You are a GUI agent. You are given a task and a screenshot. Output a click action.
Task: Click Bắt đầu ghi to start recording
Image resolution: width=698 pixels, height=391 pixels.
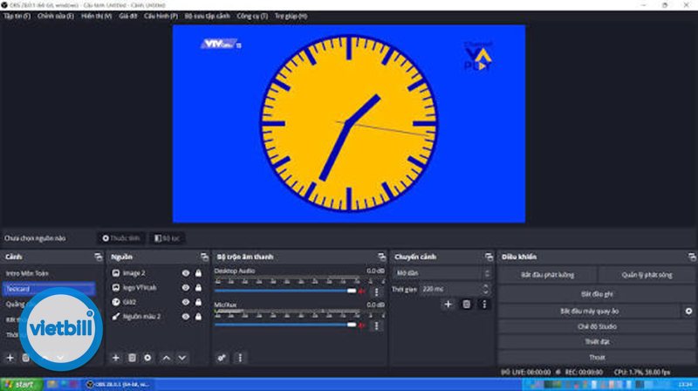pyautogui.click(x=597, y=294)
